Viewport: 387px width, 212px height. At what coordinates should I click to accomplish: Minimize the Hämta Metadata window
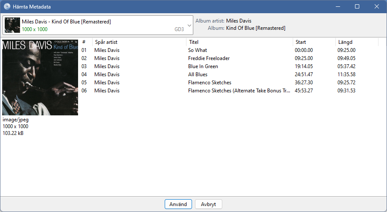338,7
